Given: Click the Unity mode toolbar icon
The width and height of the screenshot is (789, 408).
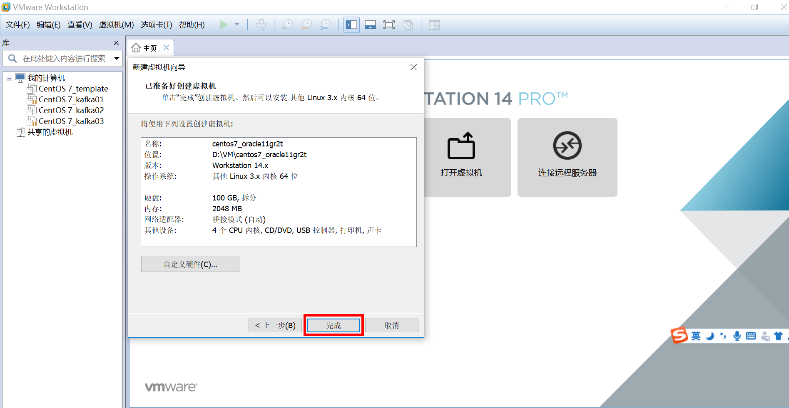Looking at the screenshot, I should tap(408, 25).
